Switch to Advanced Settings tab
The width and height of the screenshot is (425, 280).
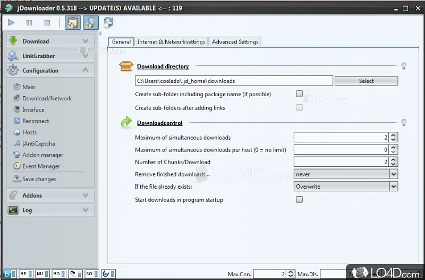pyautogui.click(x=235, y=42)
